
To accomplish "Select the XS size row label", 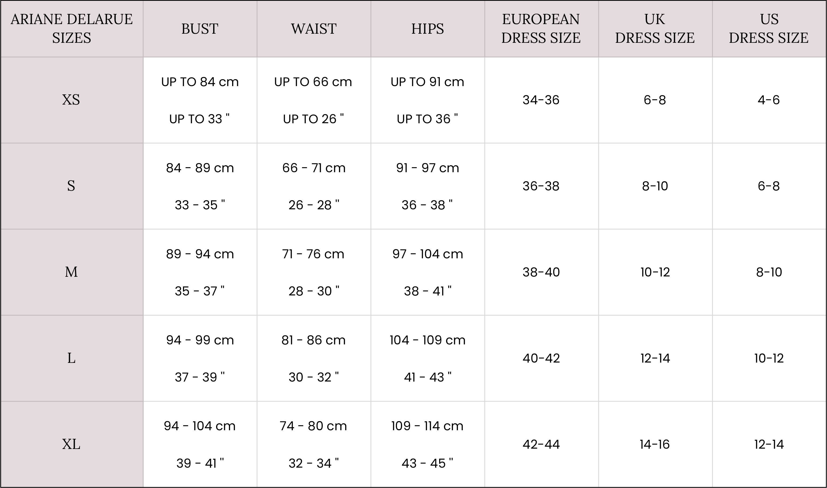I will coord(71,100).
